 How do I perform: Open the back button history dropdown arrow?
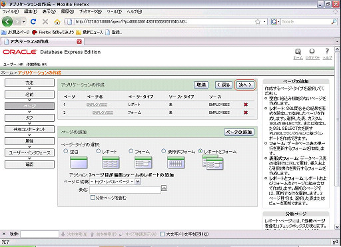coord(24,22)
